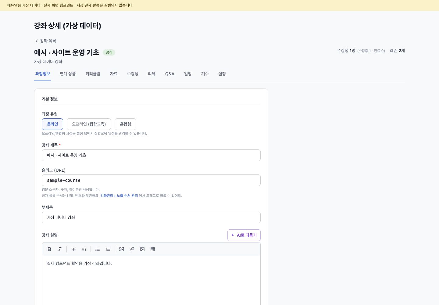The height and width of the screenshot is (305, 439).
Task: Insert bulleted list in editor
Action: click(x=98, y=249)
